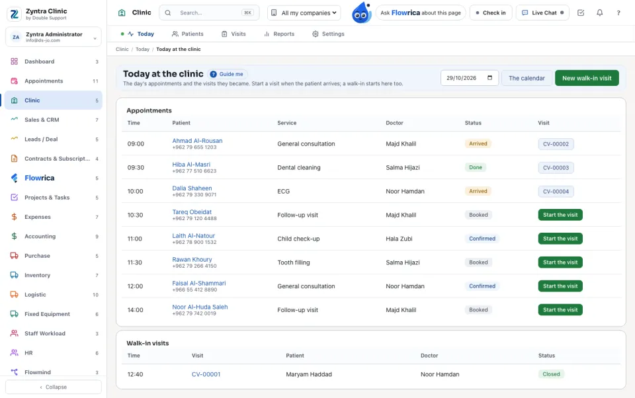Screen dimensions: 635x398
Task: Switch to the Visits tab
Action: pyautogui.click(x=233, y=34)
